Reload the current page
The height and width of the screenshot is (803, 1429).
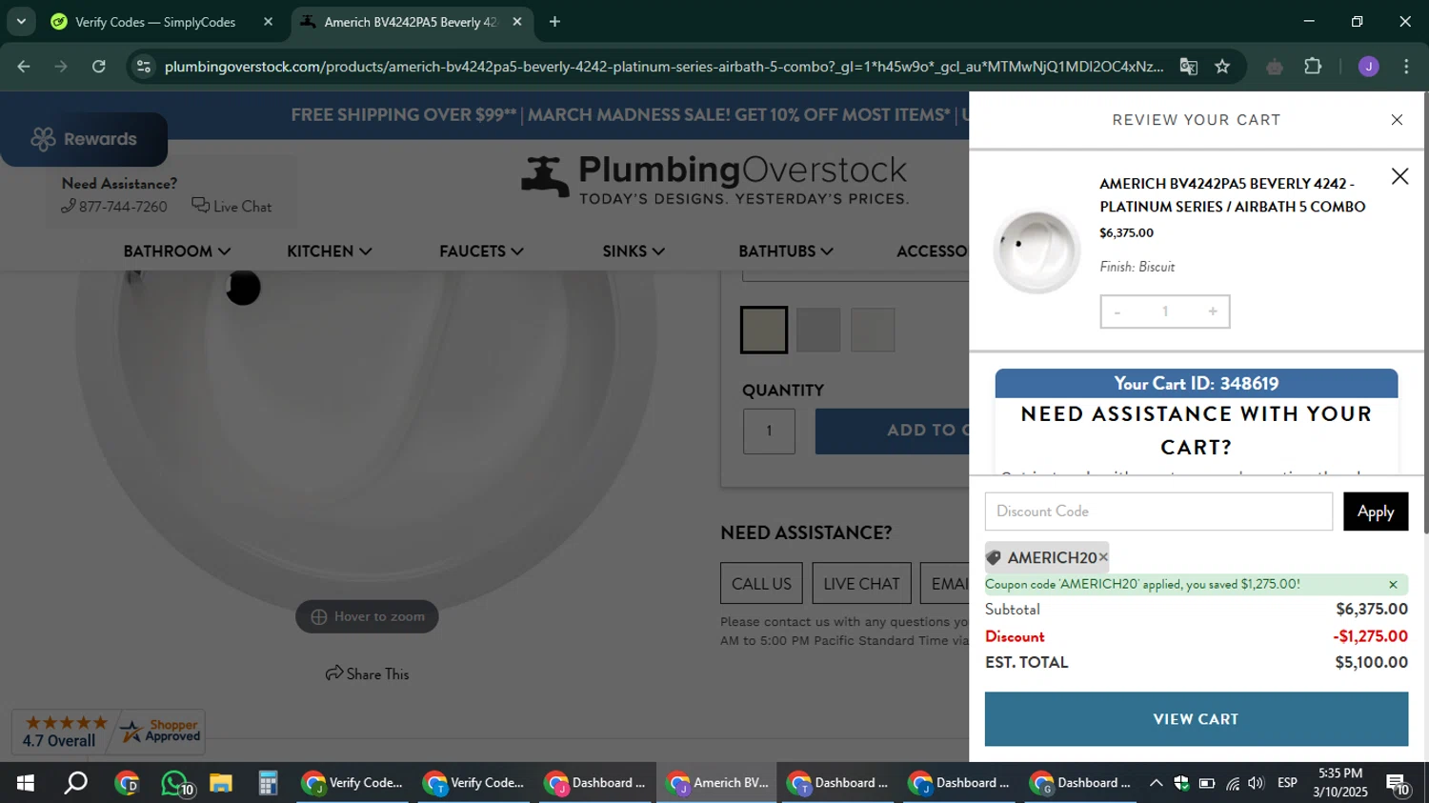coord(99,67)
